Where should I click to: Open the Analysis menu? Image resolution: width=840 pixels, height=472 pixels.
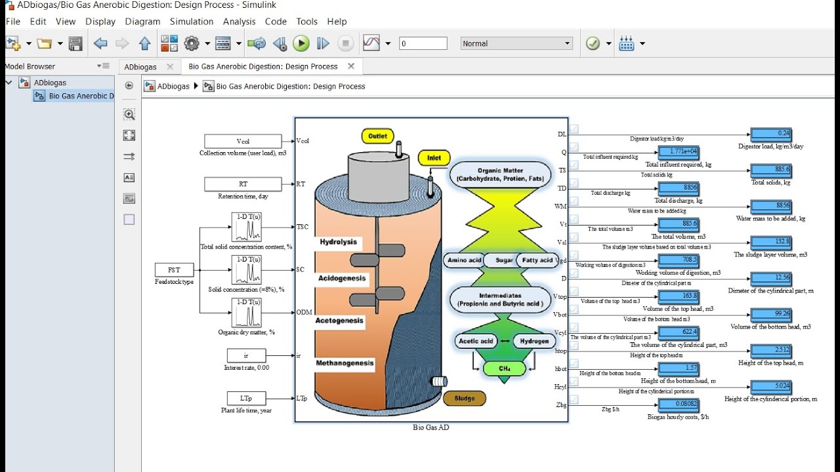tap(240, 21)
